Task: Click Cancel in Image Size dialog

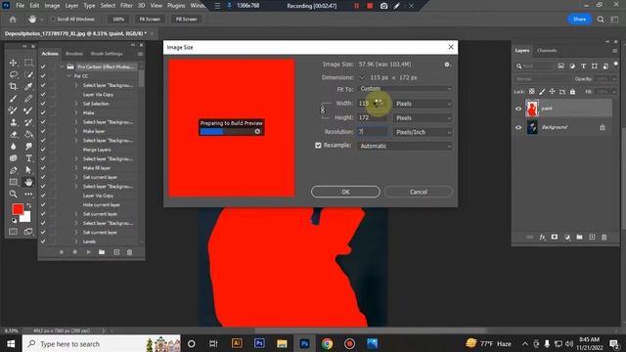Action: [418, 192]
